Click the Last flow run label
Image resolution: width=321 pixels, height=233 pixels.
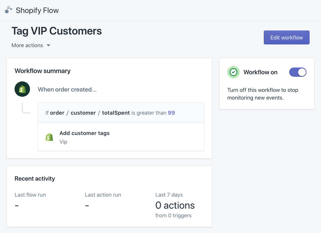pyautogui.click(x=30, y=195)
